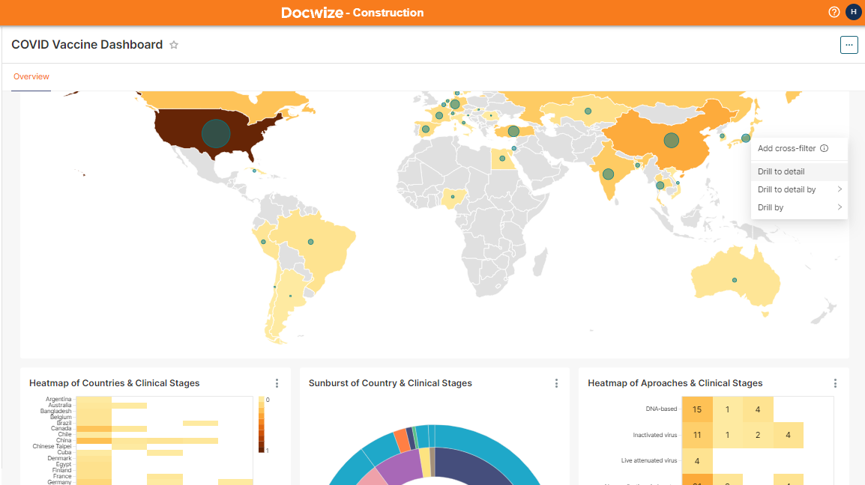Star the COVID Vaccine Dashboard as favorite
The height and width of the screenshot is (485, 865).
tap(174, 45)
